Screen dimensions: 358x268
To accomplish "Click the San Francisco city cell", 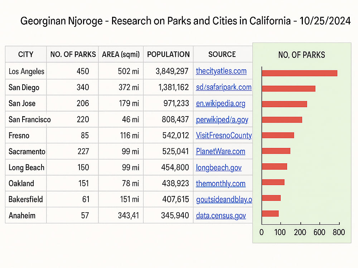I will click(x=29, y=119).
